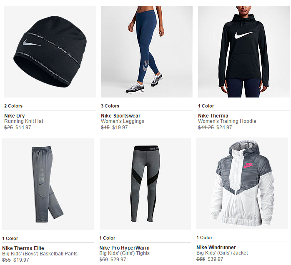Click the Nike Dry product title
The image size is (291, 265).
15,116
